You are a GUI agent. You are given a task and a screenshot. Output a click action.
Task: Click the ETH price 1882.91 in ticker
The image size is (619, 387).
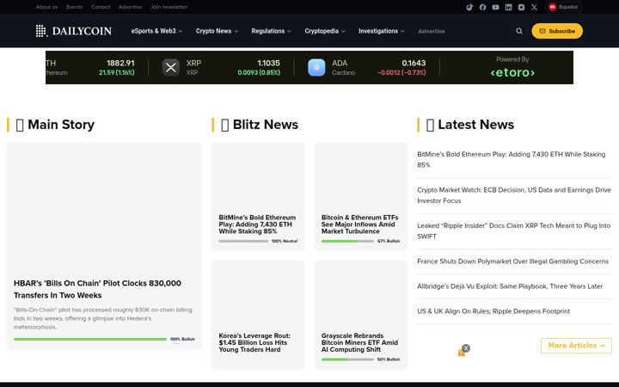120,63
